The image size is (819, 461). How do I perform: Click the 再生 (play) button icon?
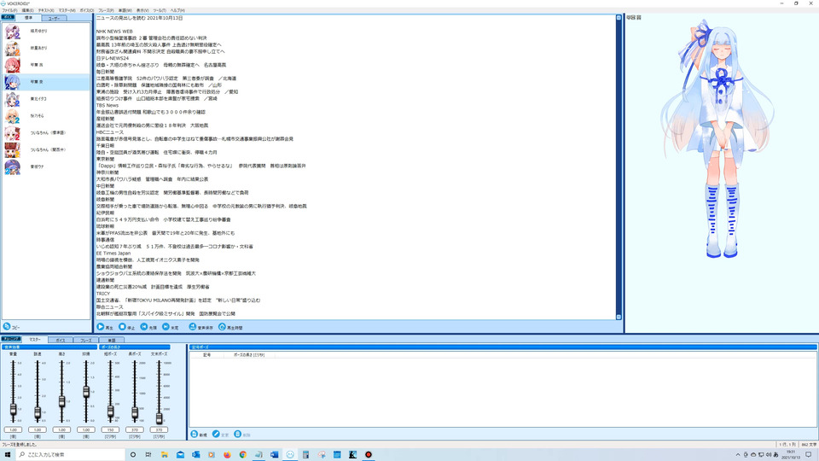101,327
